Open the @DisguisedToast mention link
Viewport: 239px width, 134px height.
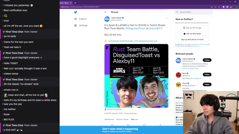coord(135,28)
